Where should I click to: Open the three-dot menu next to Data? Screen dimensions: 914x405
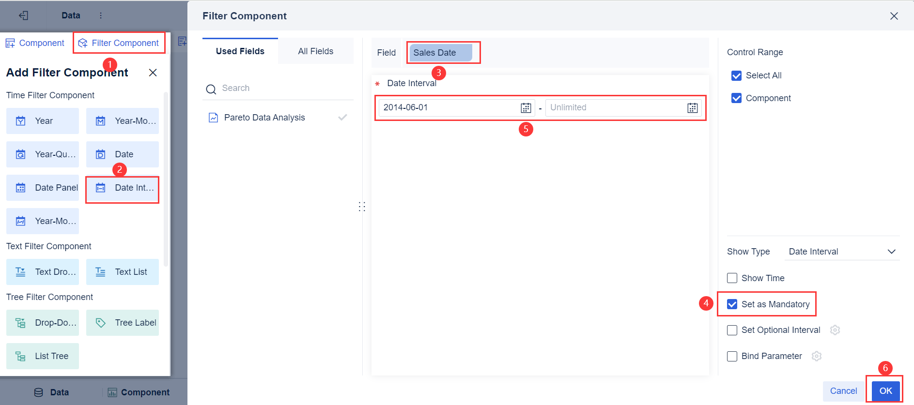point(101,15)
